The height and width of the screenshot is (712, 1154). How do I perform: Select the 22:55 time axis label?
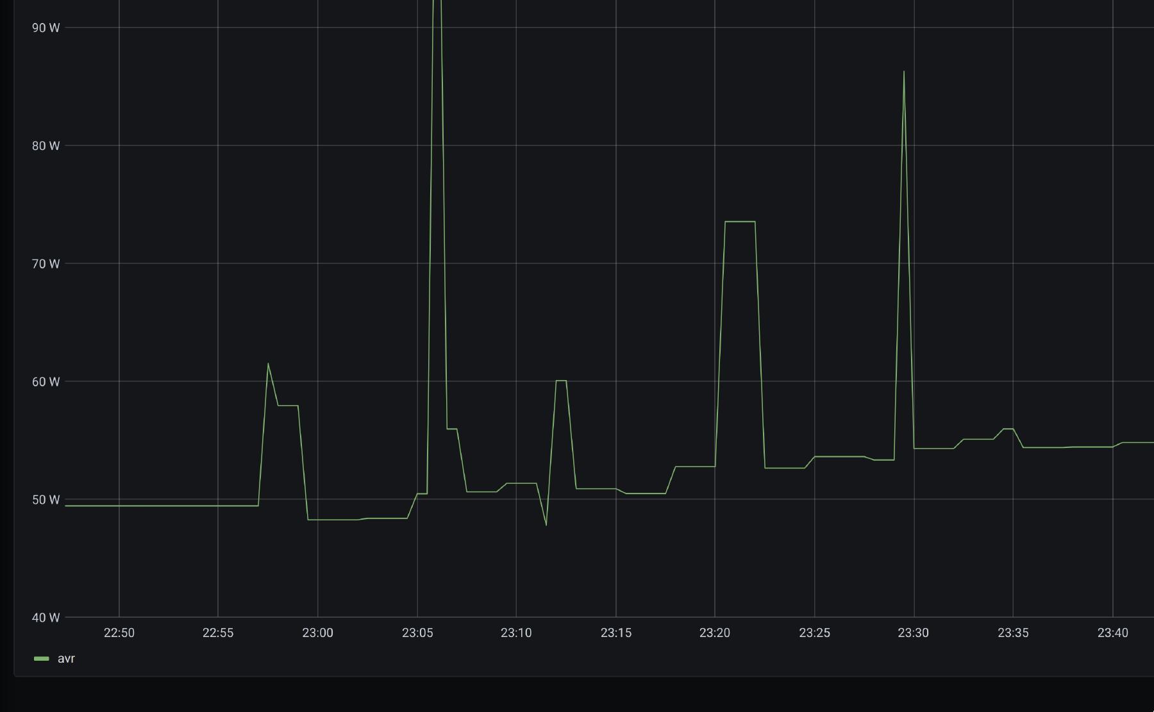(218, 633)
